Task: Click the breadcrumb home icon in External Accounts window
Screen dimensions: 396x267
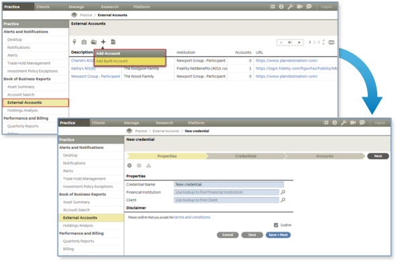Action: (x=74, y=15)
